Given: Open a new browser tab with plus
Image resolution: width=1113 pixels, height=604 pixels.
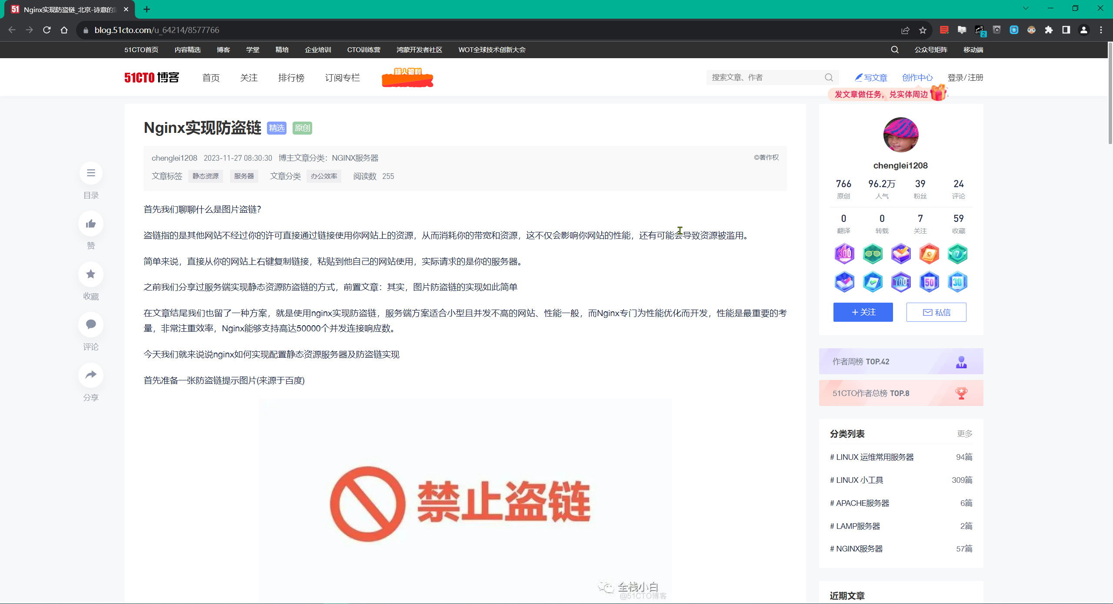Looking at the screenshot, I should pos(147,9).
